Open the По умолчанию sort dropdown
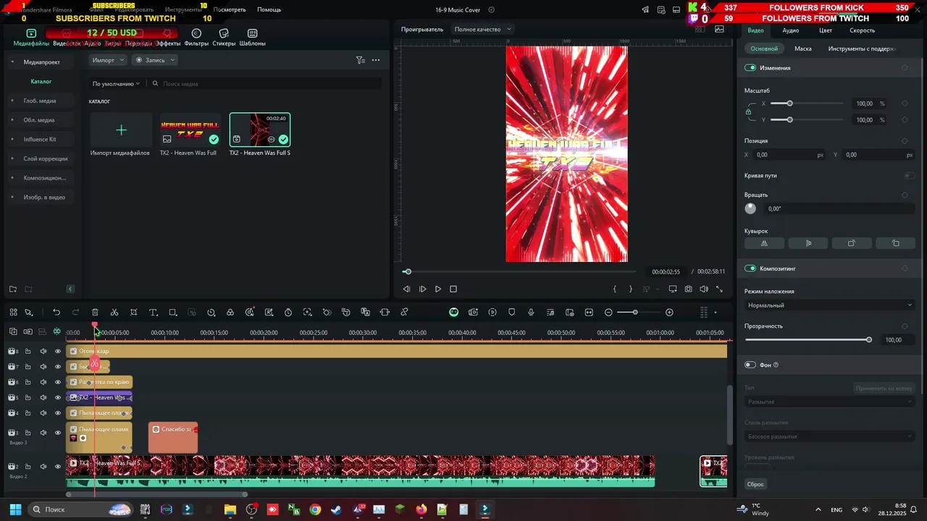This screenshot has height=521, width=927. click(x=116, y=84)
